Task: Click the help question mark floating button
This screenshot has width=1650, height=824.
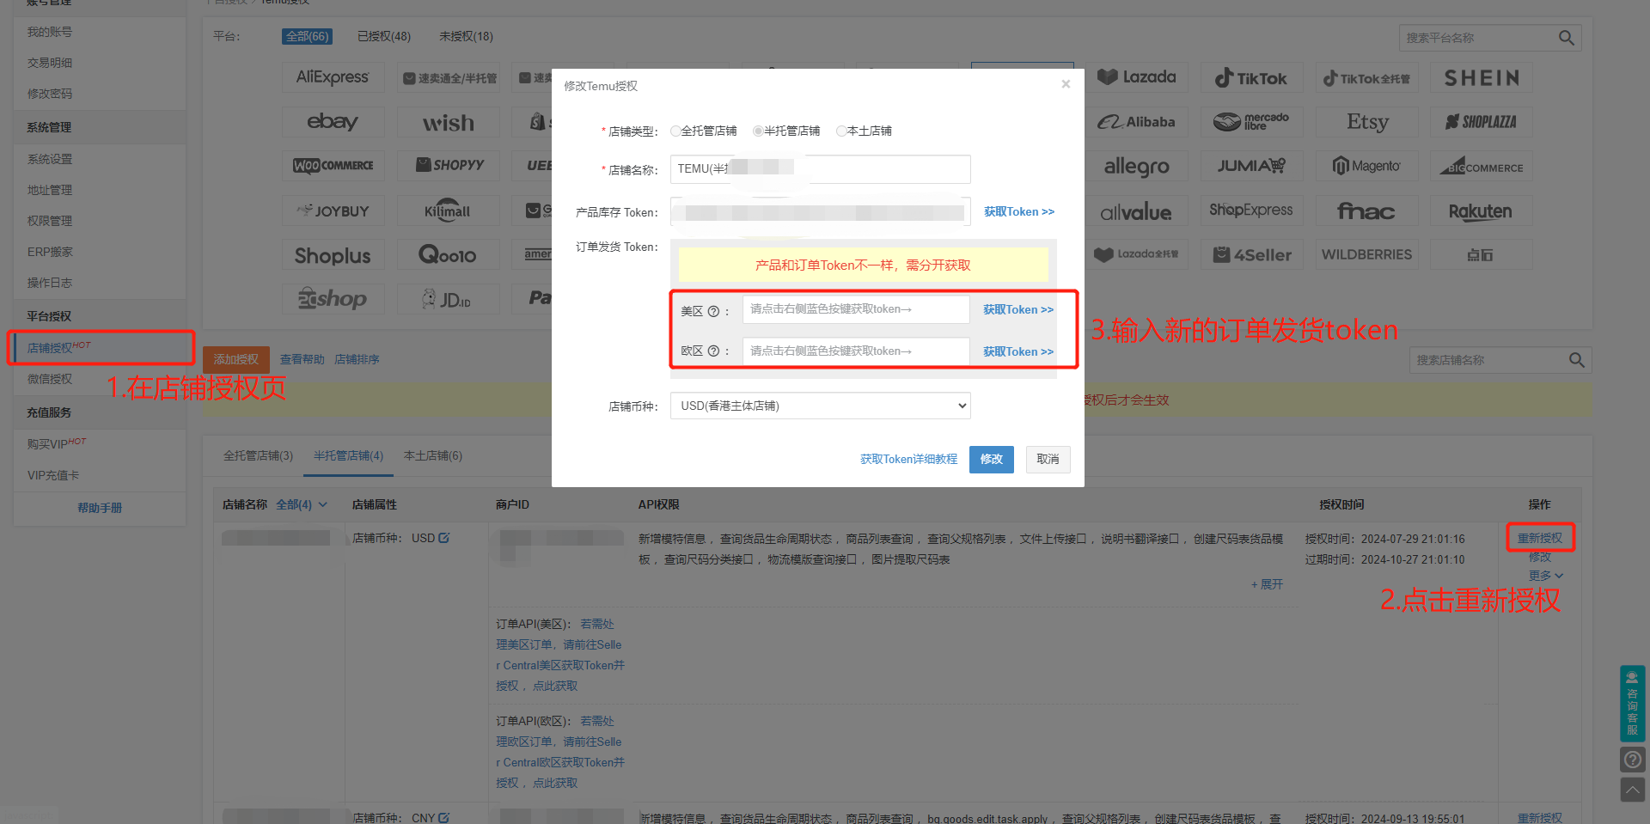Action: click(x=1633, y=760)
